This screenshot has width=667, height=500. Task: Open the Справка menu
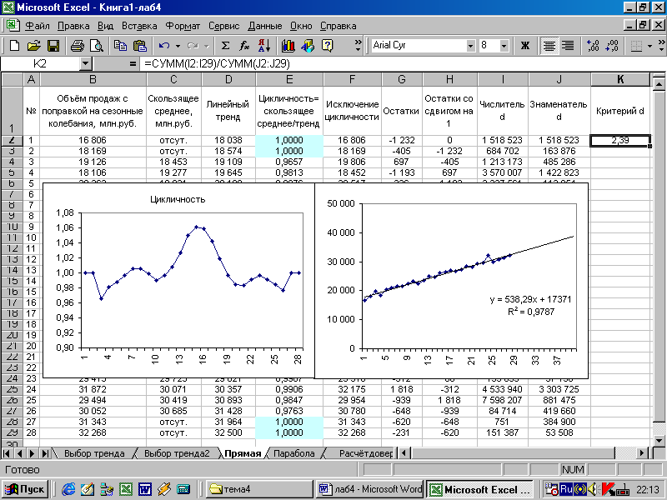point(338,26)
